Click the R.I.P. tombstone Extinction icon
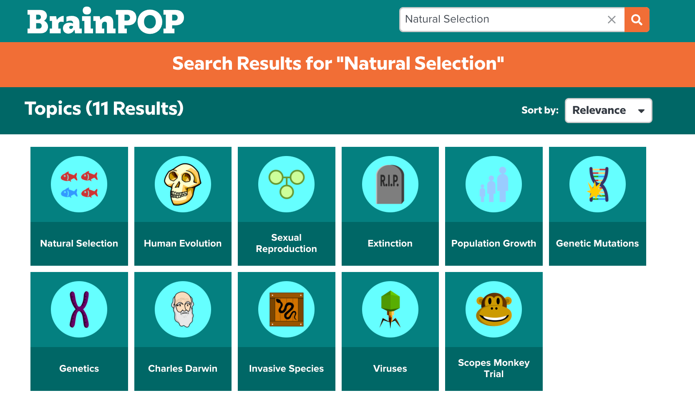The width and height of the screenshot is (695, 418). [390, 184]
